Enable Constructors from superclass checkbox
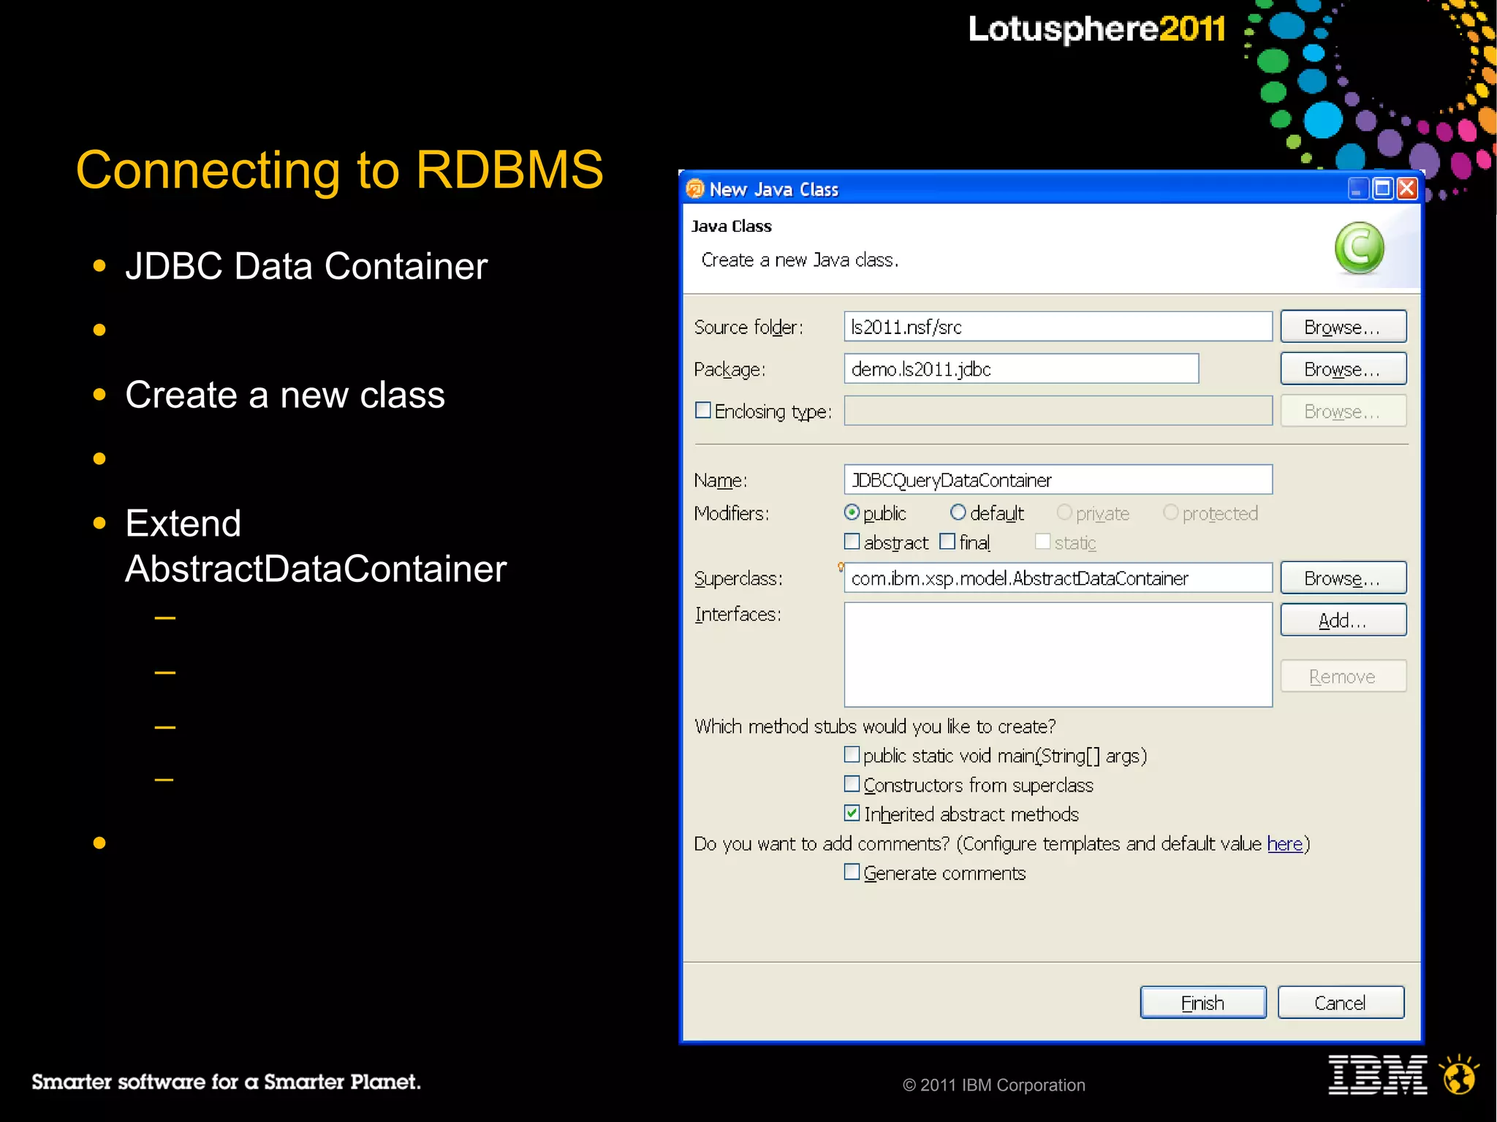 [x=852, y=784]
